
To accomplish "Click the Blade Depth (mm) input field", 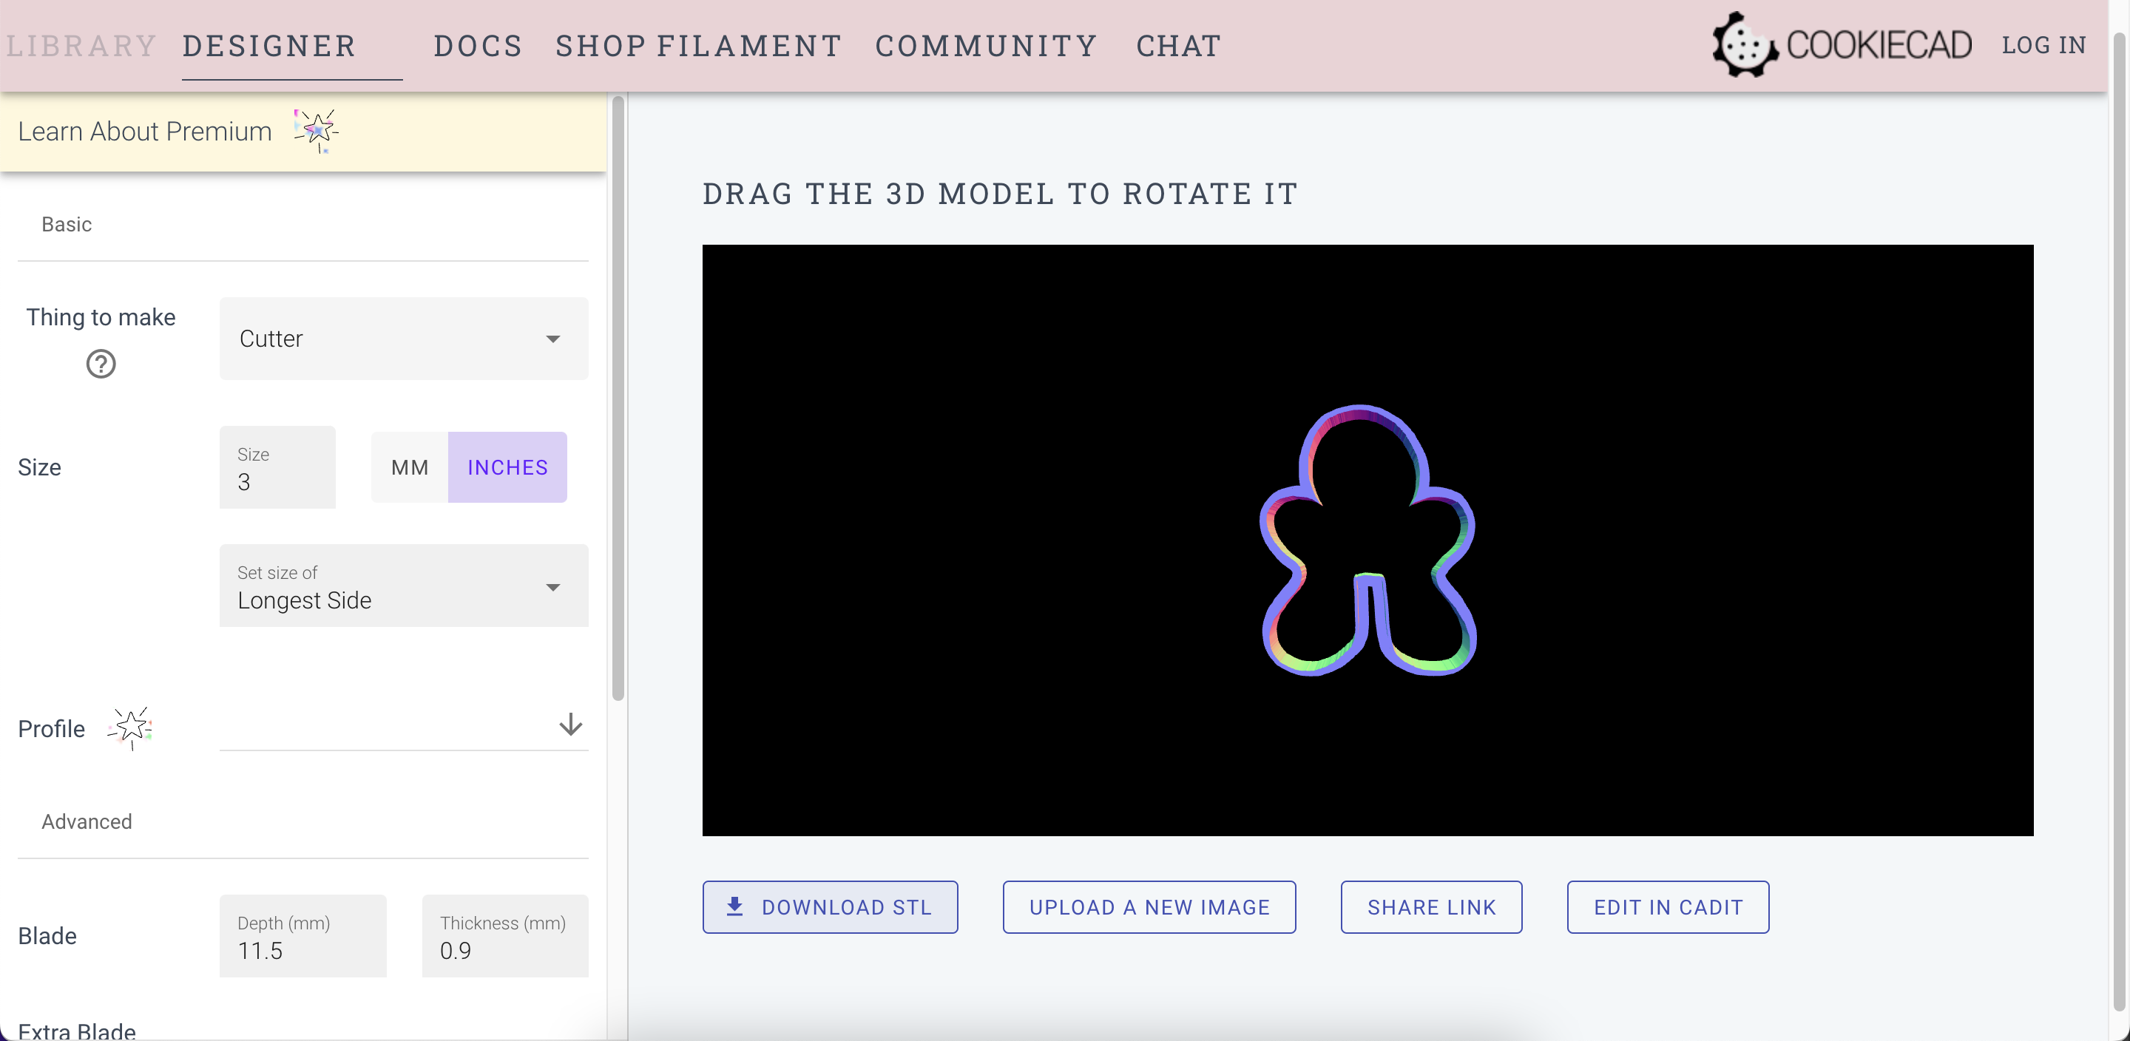I will pyautogui.click(x=302, y=936).
